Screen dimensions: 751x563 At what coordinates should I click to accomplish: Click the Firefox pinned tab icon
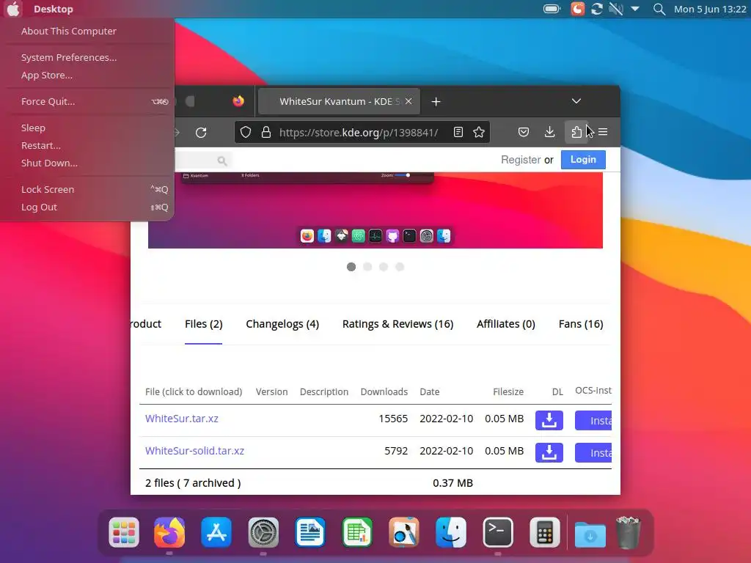point(238,101)
